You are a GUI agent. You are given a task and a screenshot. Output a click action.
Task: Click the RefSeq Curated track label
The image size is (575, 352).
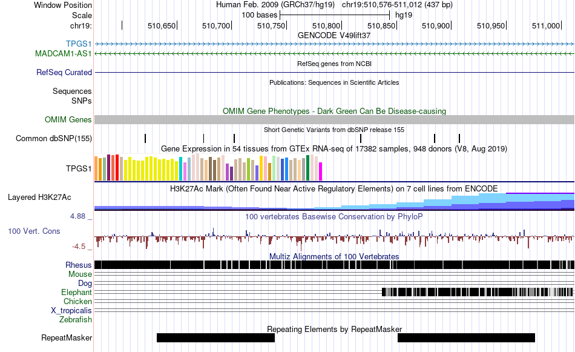(64, 72)
